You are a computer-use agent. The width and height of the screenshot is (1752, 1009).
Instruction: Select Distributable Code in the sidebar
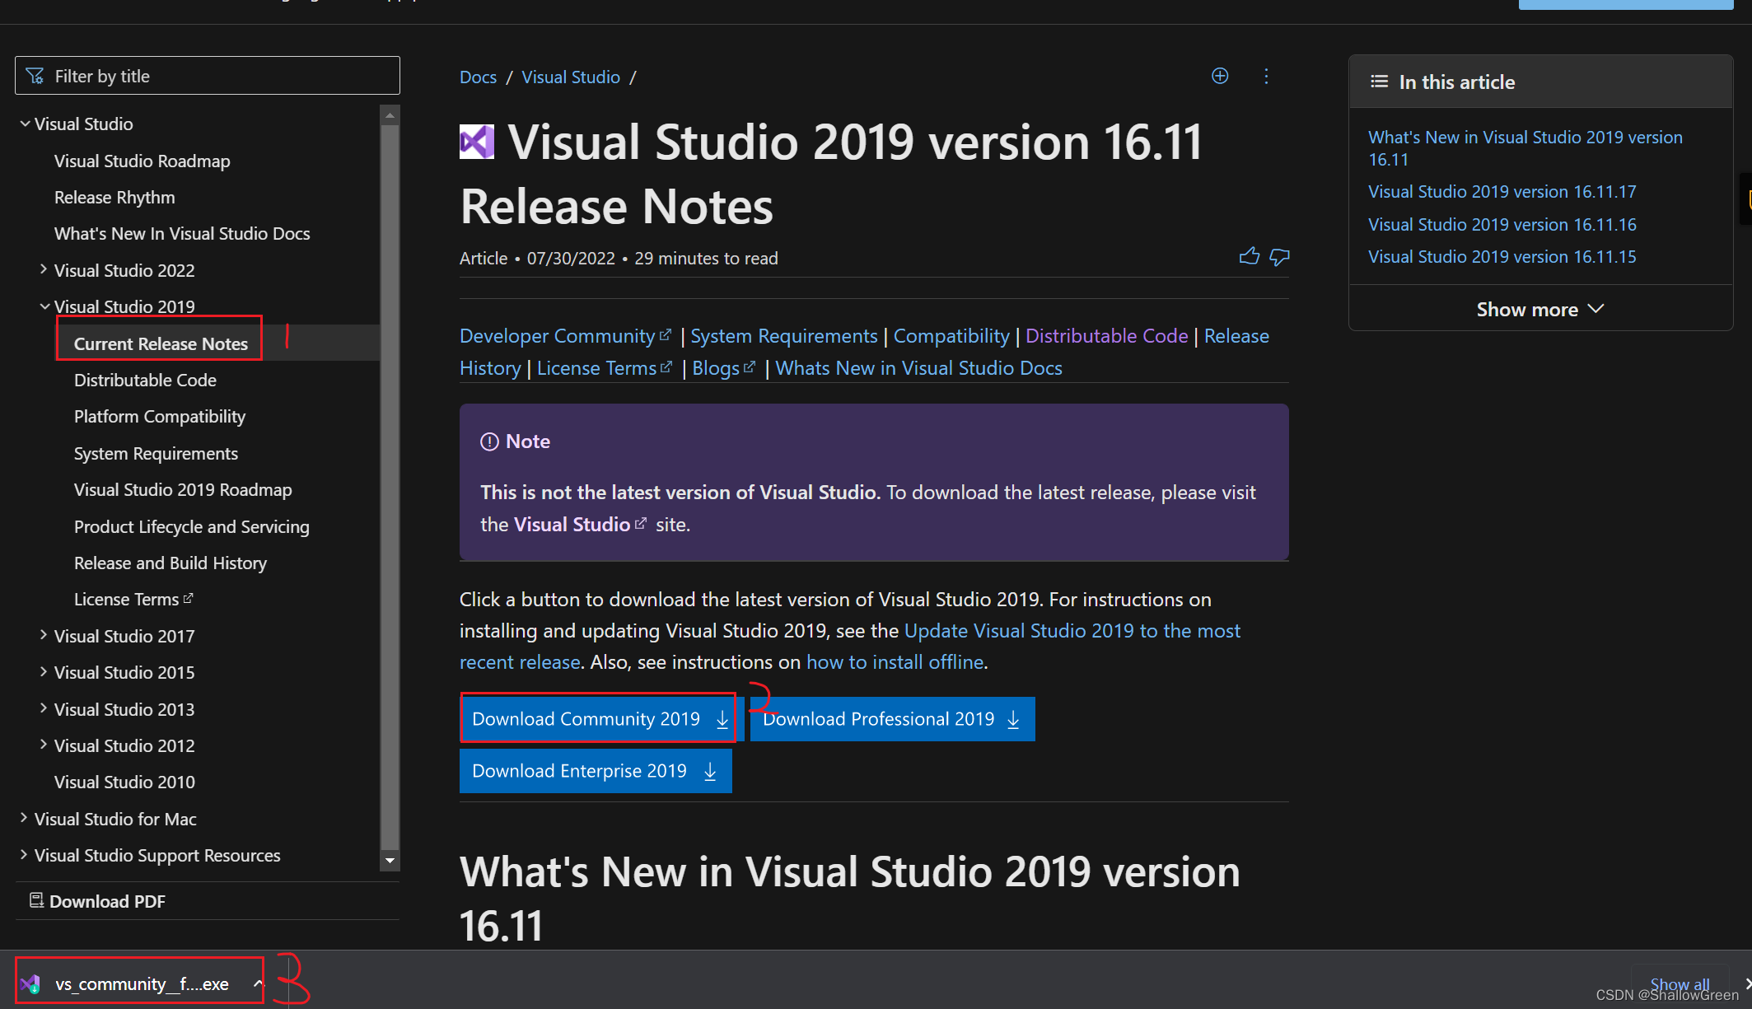[145, 381]
